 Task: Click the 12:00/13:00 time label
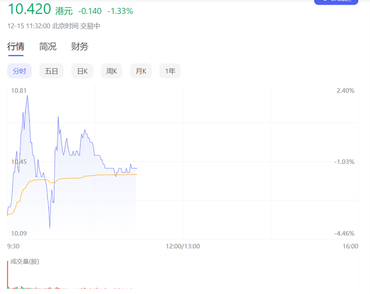[183, 246]
